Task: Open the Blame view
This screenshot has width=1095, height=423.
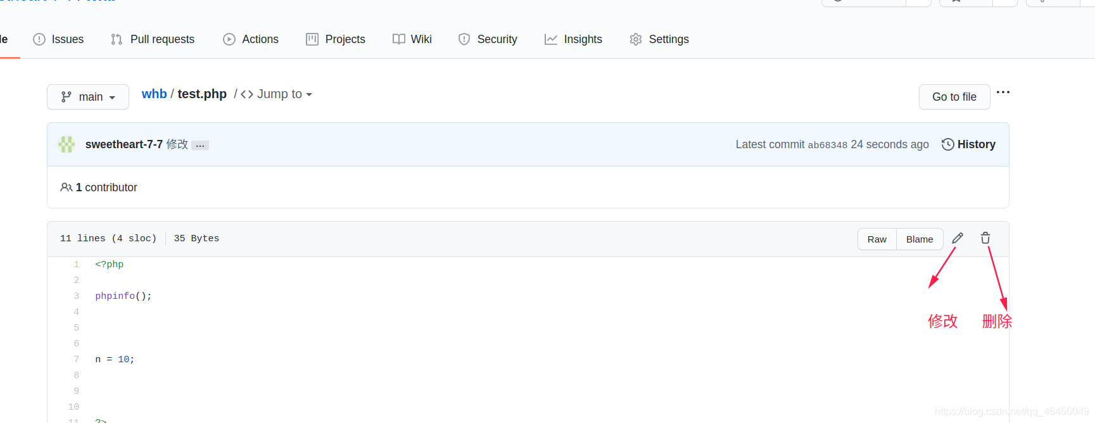Action: 920,239
